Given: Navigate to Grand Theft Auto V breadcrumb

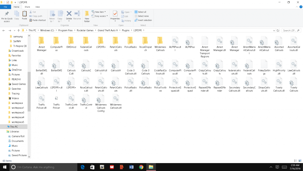Looking at the screenshot, I should (108, 30).
